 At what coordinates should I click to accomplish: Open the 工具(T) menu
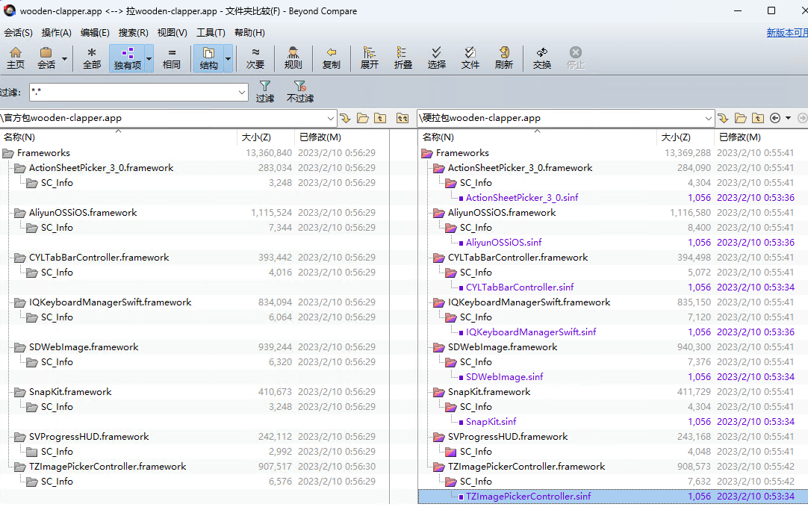pos(211,33)
